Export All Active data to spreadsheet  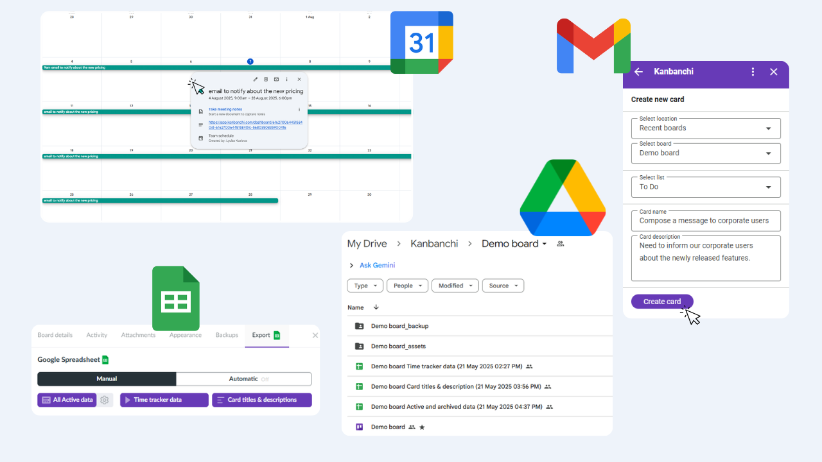pyautogui.click(x=67, y=400)
